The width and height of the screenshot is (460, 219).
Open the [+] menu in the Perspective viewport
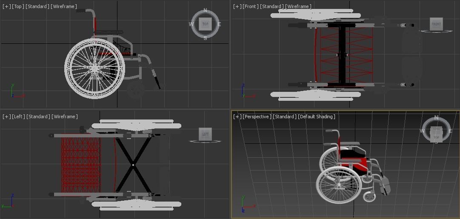(237, 117)
